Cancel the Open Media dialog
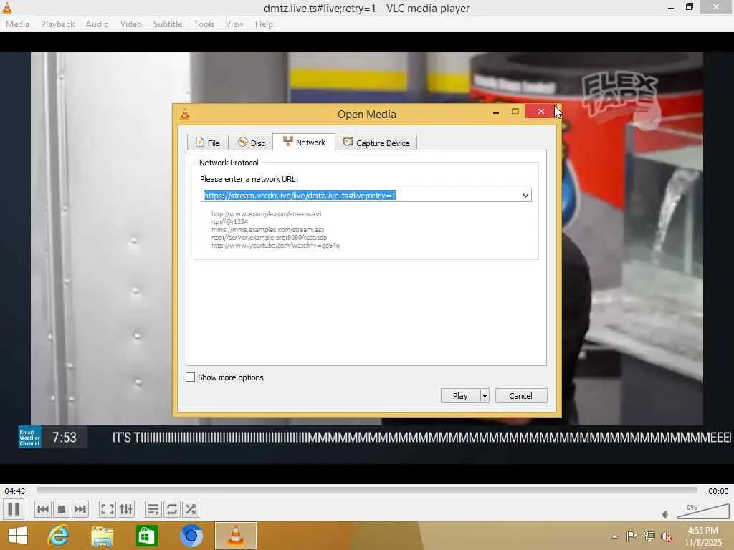 pos(520,395)
